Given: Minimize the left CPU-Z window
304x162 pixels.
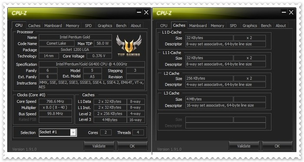Looking at the screenshot, I should click(x=139, y=12).
